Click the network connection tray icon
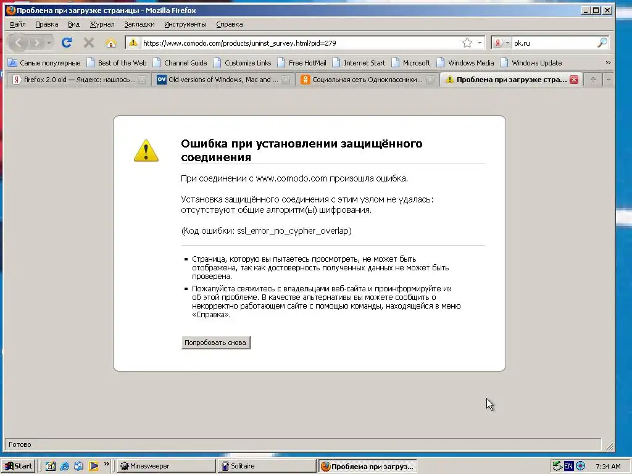 click(x=557, y=466)
